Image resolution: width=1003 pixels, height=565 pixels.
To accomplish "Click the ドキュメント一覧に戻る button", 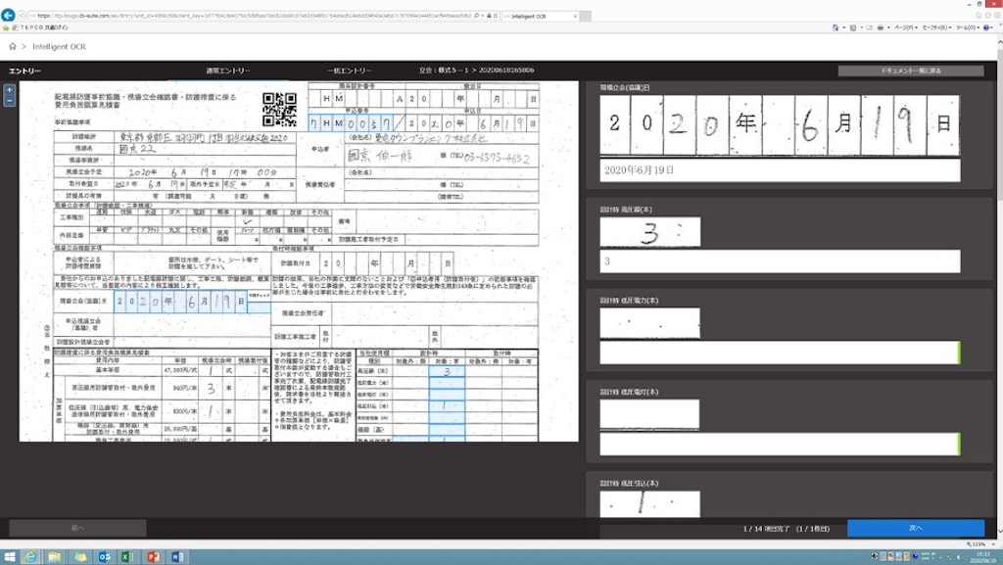I will click(x=911, y=71).
